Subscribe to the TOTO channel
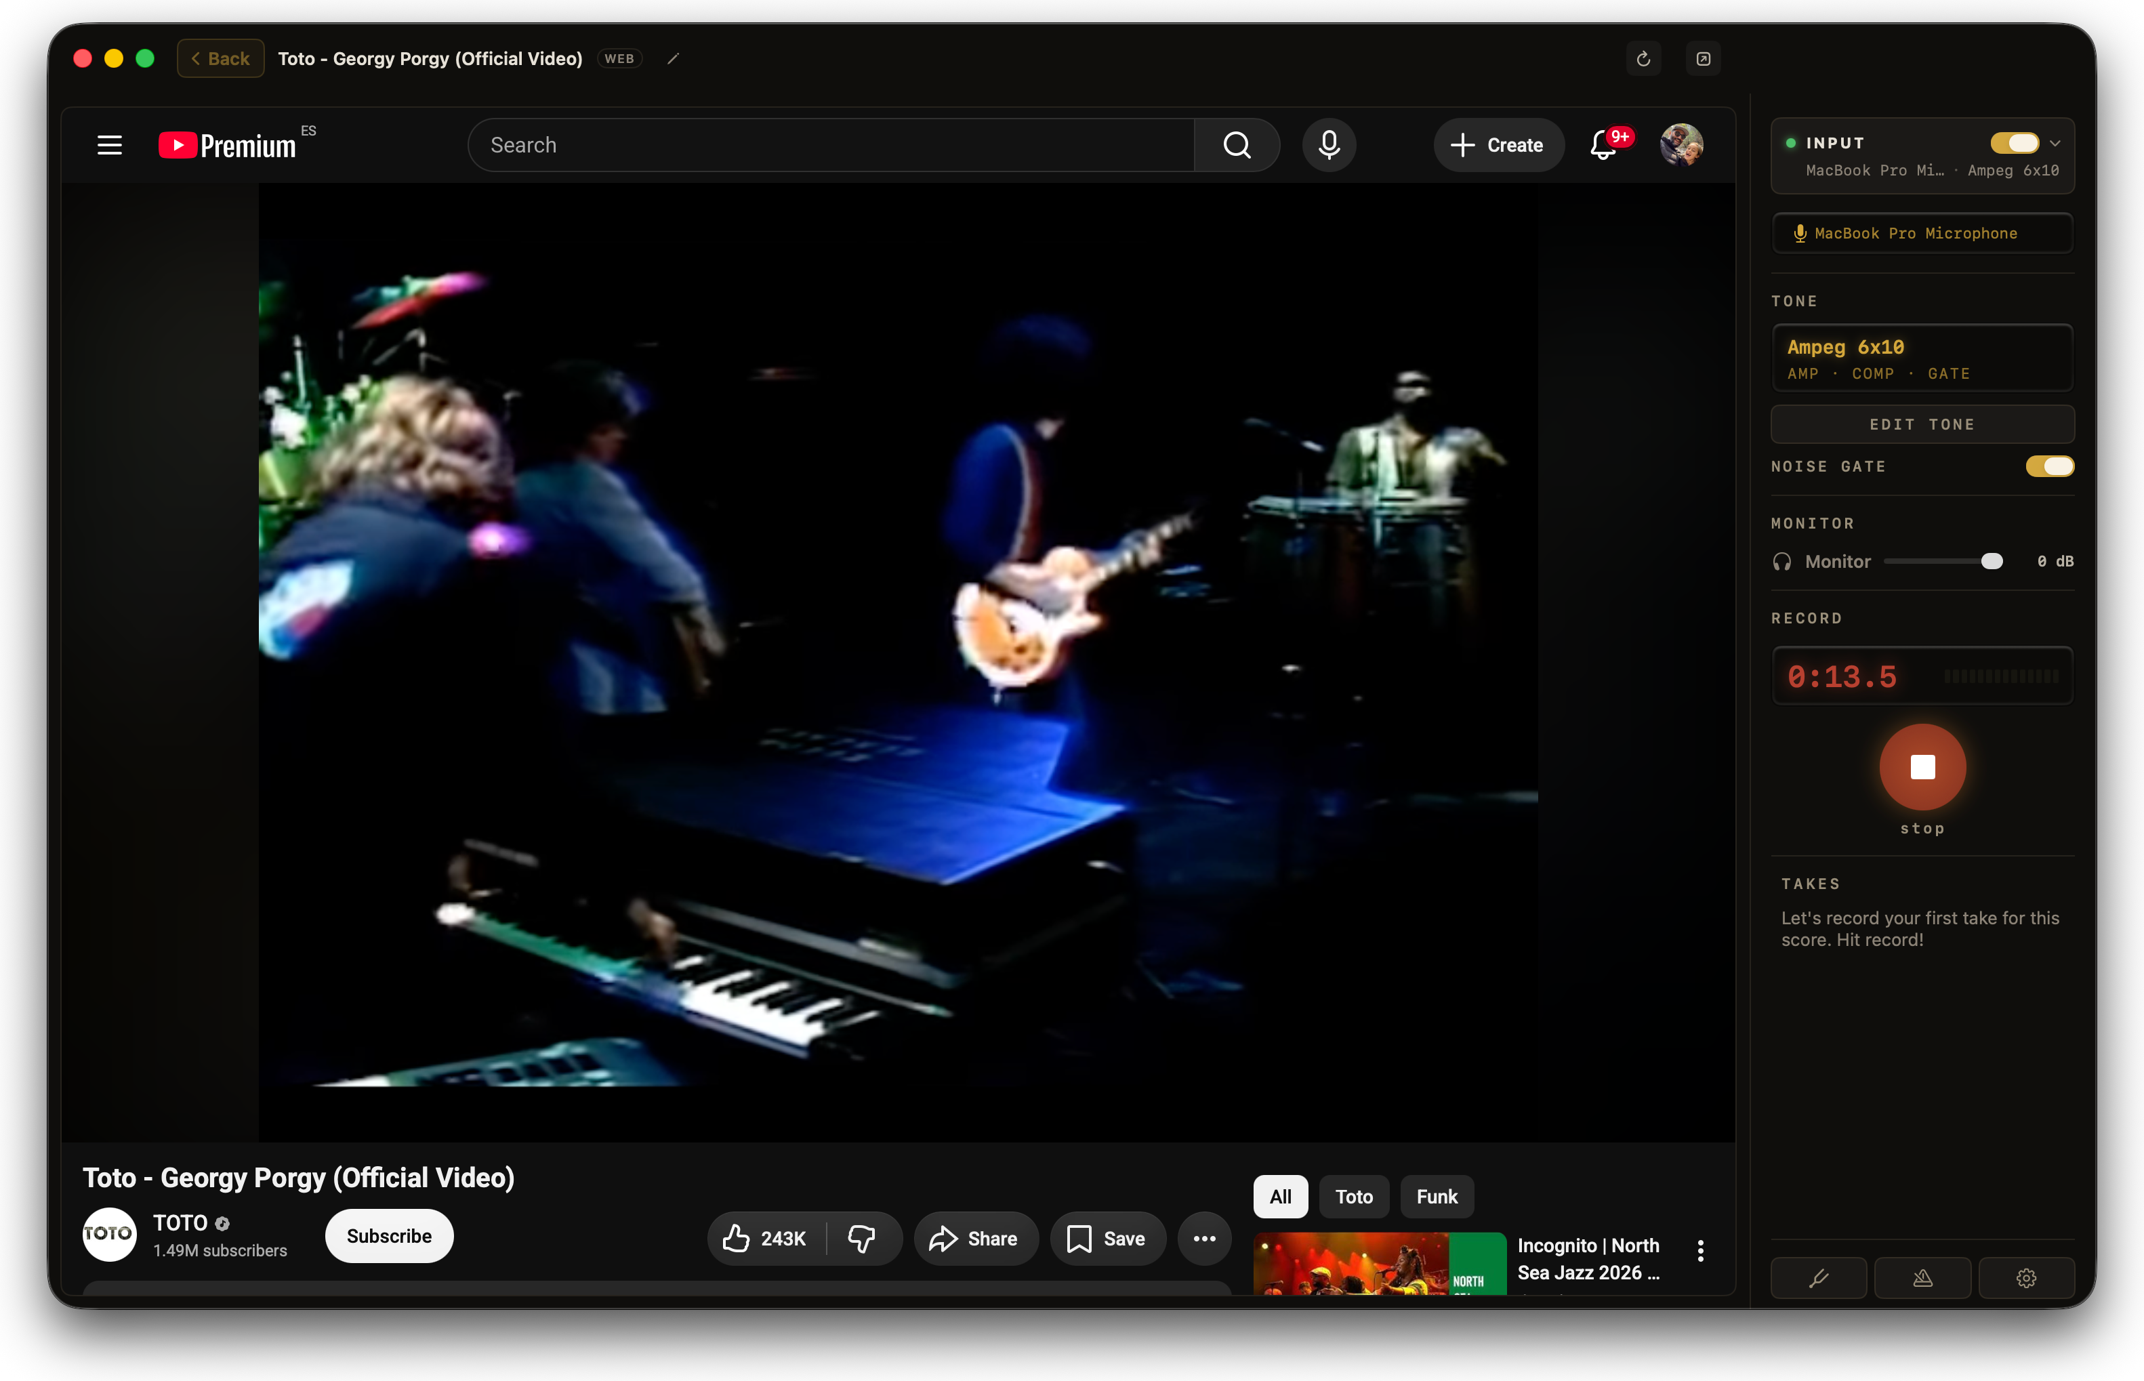Screen dimensions: 2144x1381 coord(389,1236)
